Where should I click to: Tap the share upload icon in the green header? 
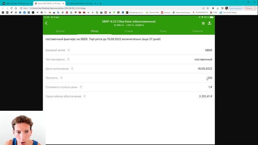click(x=210, y=23)
